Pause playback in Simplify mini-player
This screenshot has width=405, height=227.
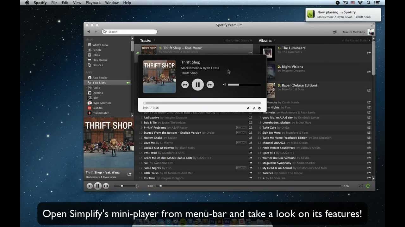(x=197, y=84)
